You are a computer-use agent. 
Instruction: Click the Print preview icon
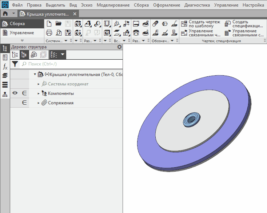click(58, 33)
